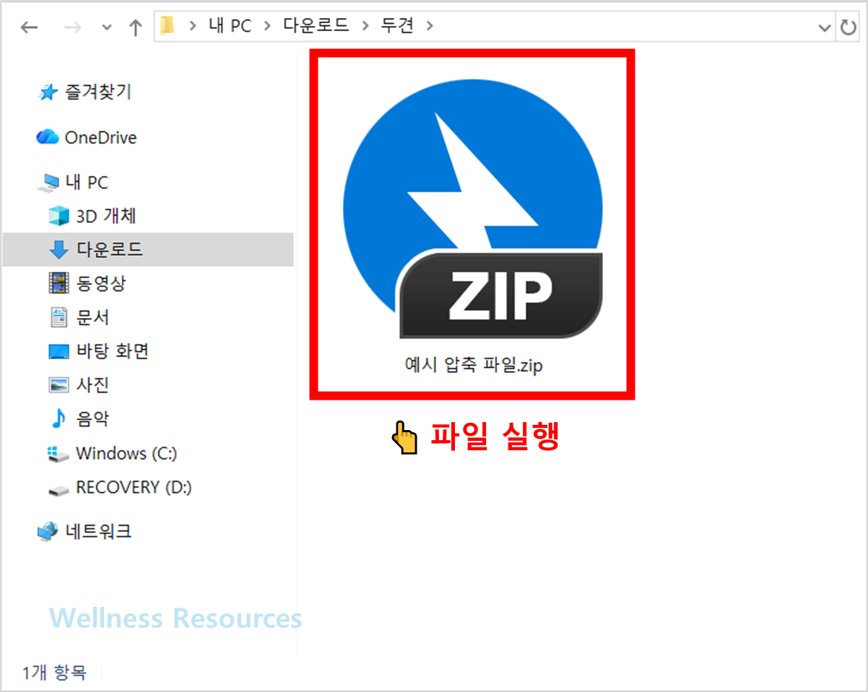Image resolution: width=868 pixels, height=692 pixels.
Task: Click the 3D 개체 cube icon
Action: [x=58, y=216]
